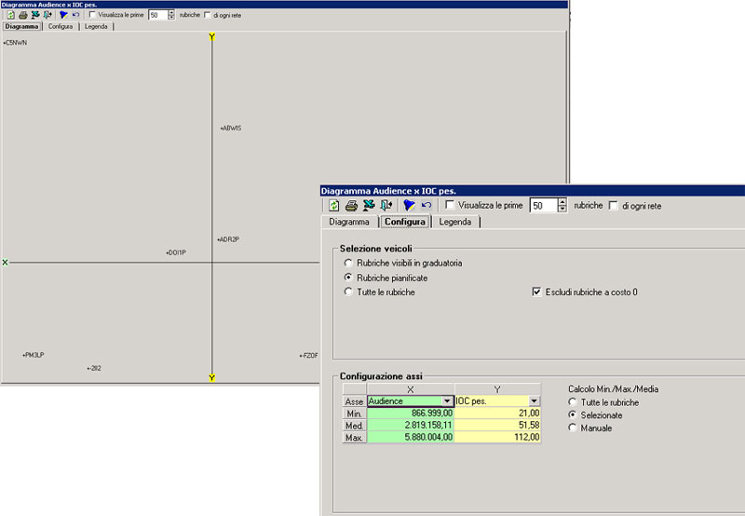The width and height of the screenshot is (745, 516).
Task: Click the exit door icon in the front toolbar
Action: 385,205
